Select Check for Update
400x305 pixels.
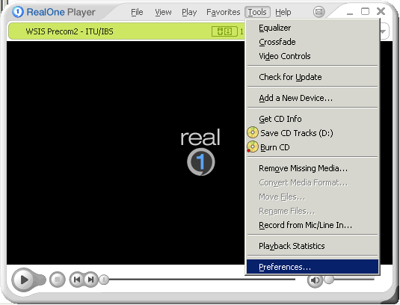(x=313, y=77)
